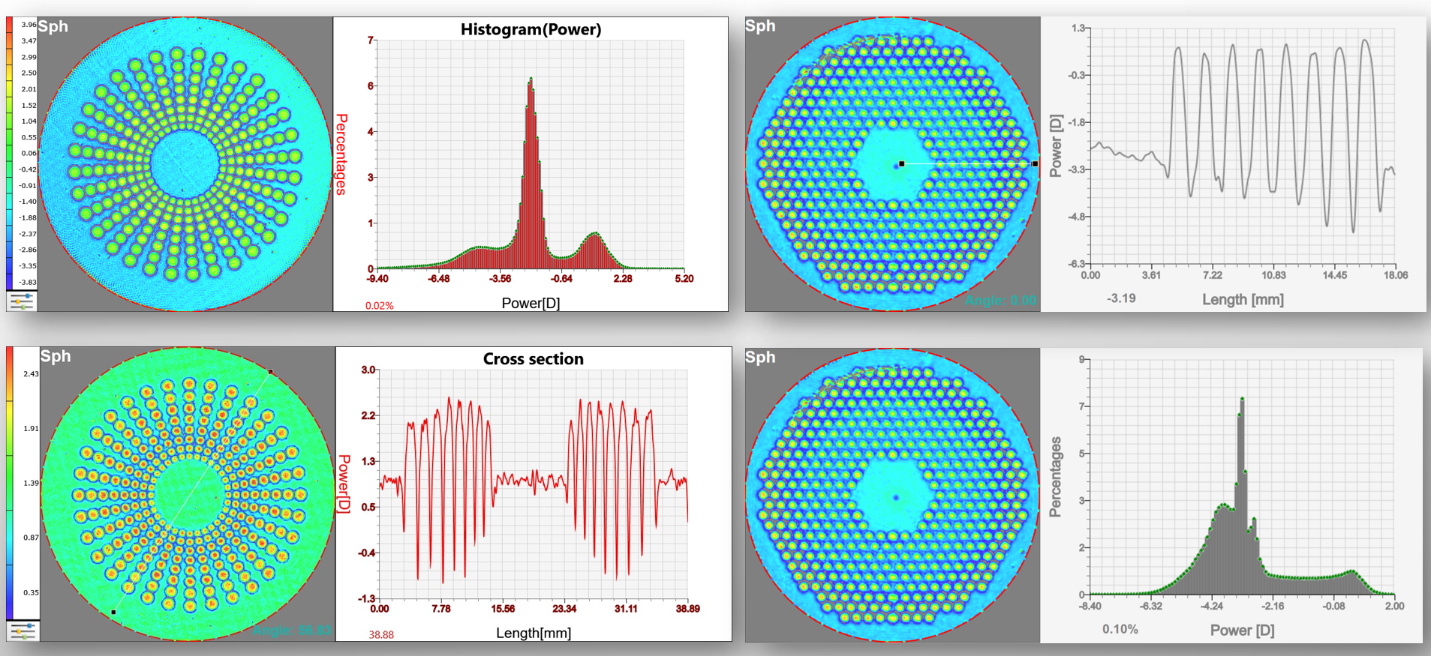
Task: Click the Length[mm] axis label in Cross section
Action: pos(534,633)
